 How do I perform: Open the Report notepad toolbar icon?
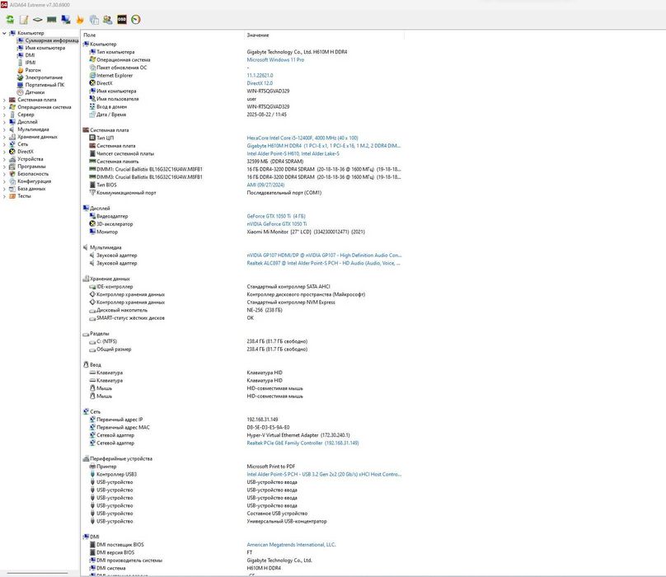[x=24, y=20]
